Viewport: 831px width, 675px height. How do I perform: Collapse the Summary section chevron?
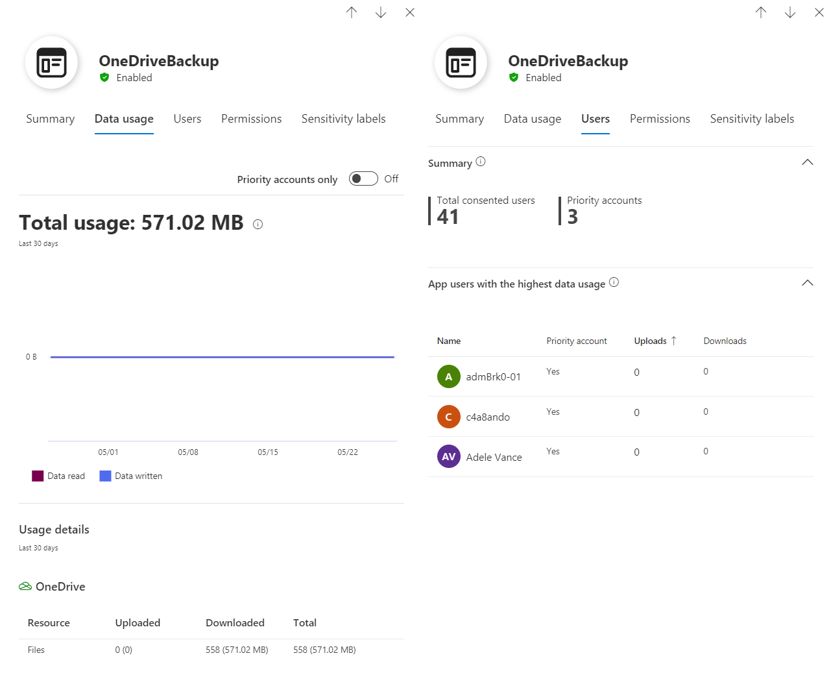coord(807,162)
